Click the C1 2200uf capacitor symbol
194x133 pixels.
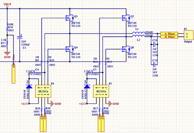20,38
